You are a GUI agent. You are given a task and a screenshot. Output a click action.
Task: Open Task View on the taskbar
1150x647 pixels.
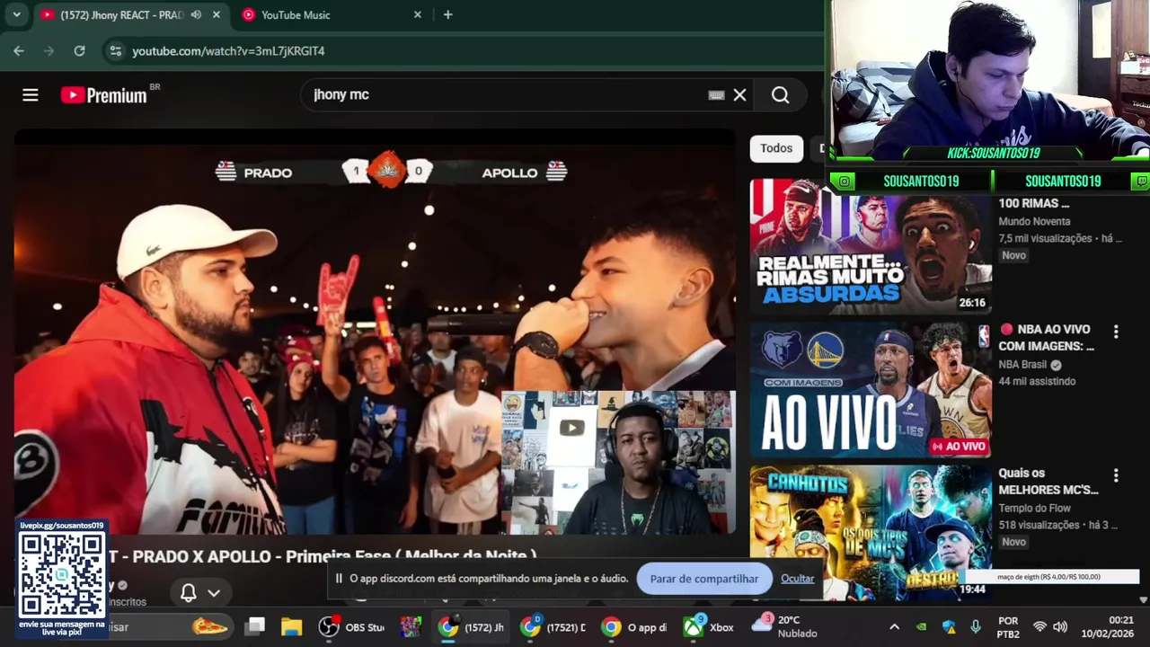(256, 627)
